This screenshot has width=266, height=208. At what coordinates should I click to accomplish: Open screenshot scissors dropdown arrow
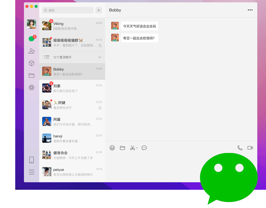point(137,148)
